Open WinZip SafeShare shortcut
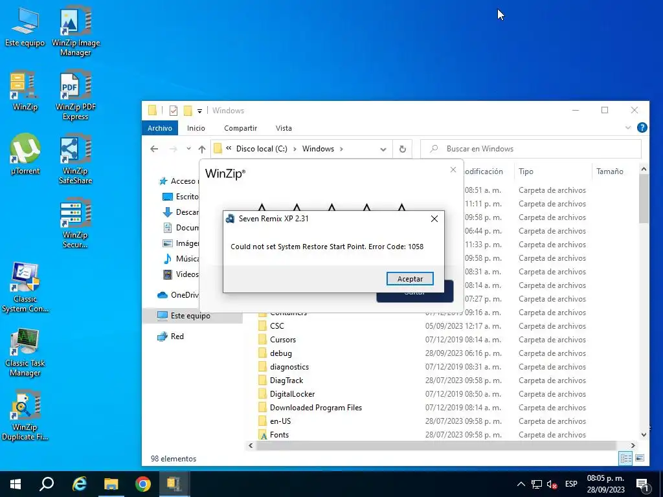663x497 pixels. (x=76, y=160)
